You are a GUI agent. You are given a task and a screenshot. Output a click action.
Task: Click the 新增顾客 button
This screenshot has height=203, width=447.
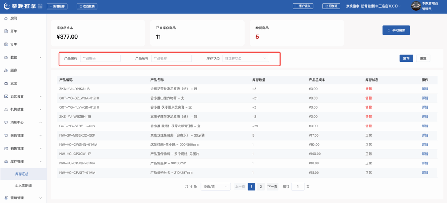[x=57, y=6]
